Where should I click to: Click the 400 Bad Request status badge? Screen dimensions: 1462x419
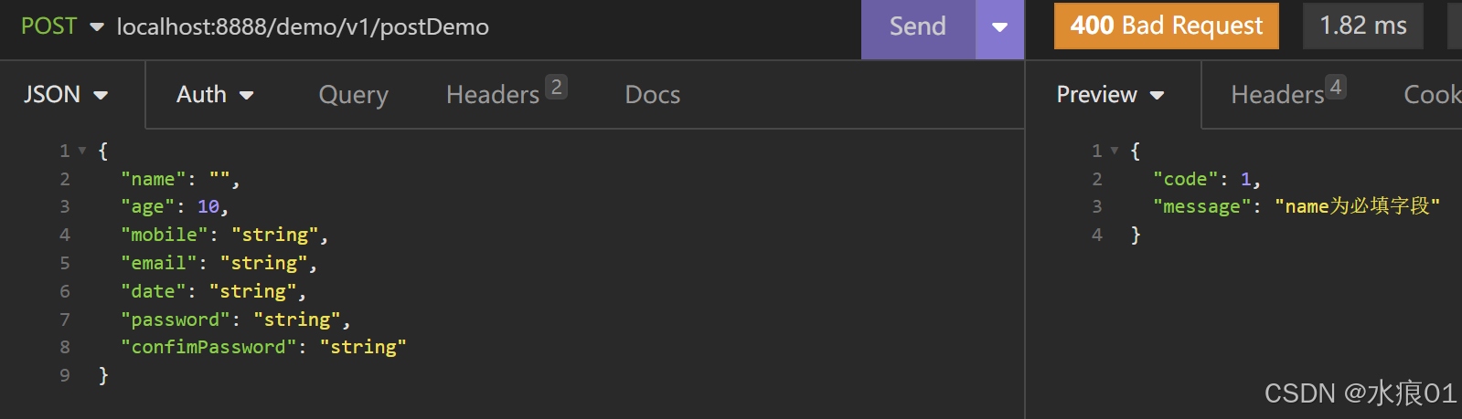[1167, 26]
